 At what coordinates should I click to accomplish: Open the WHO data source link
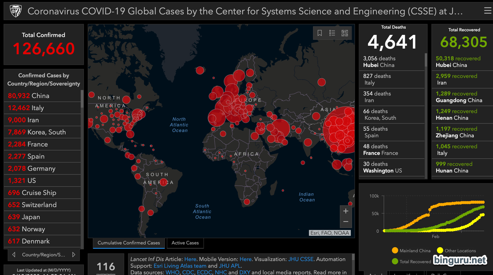pos(172,272)
